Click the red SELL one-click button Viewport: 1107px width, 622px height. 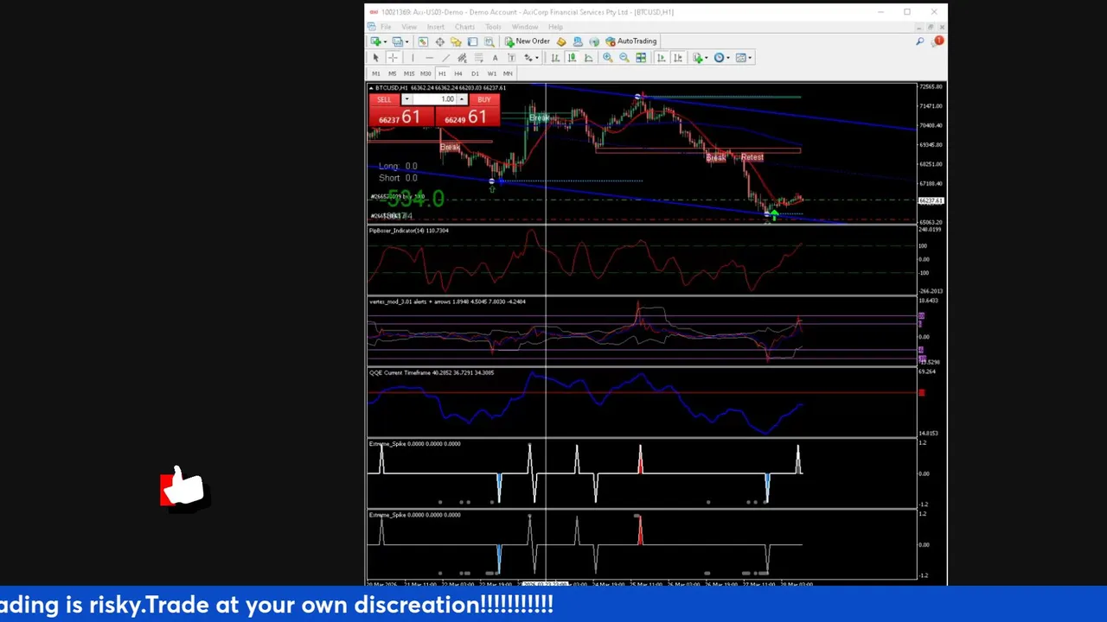tap(384, 99)
